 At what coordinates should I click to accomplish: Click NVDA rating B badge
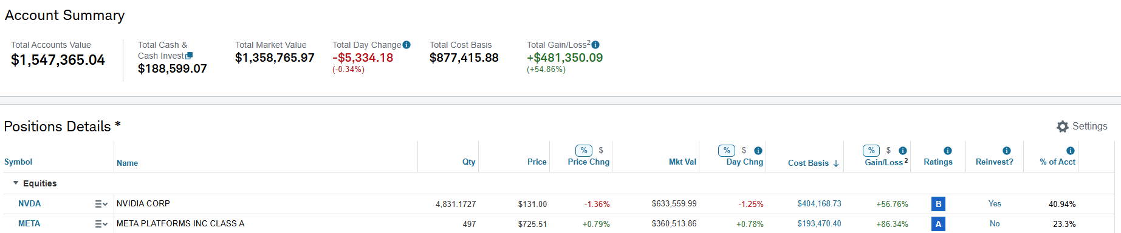click(x=938, y=204)
